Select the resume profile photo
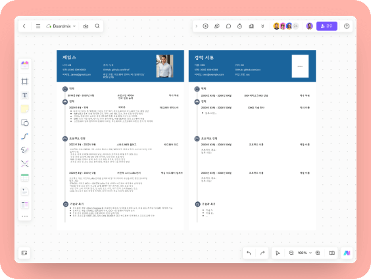Viewport: 371px width, 279px height. point(164,66)
